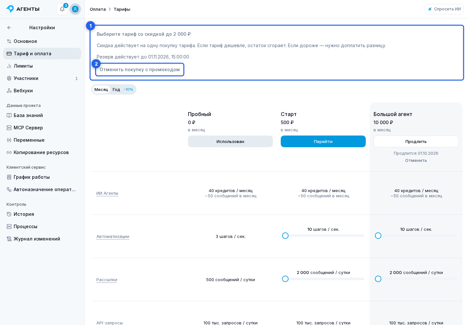469x325 pixels.
Task: Click the Спросить ИИ button
Action: (444, 9)
